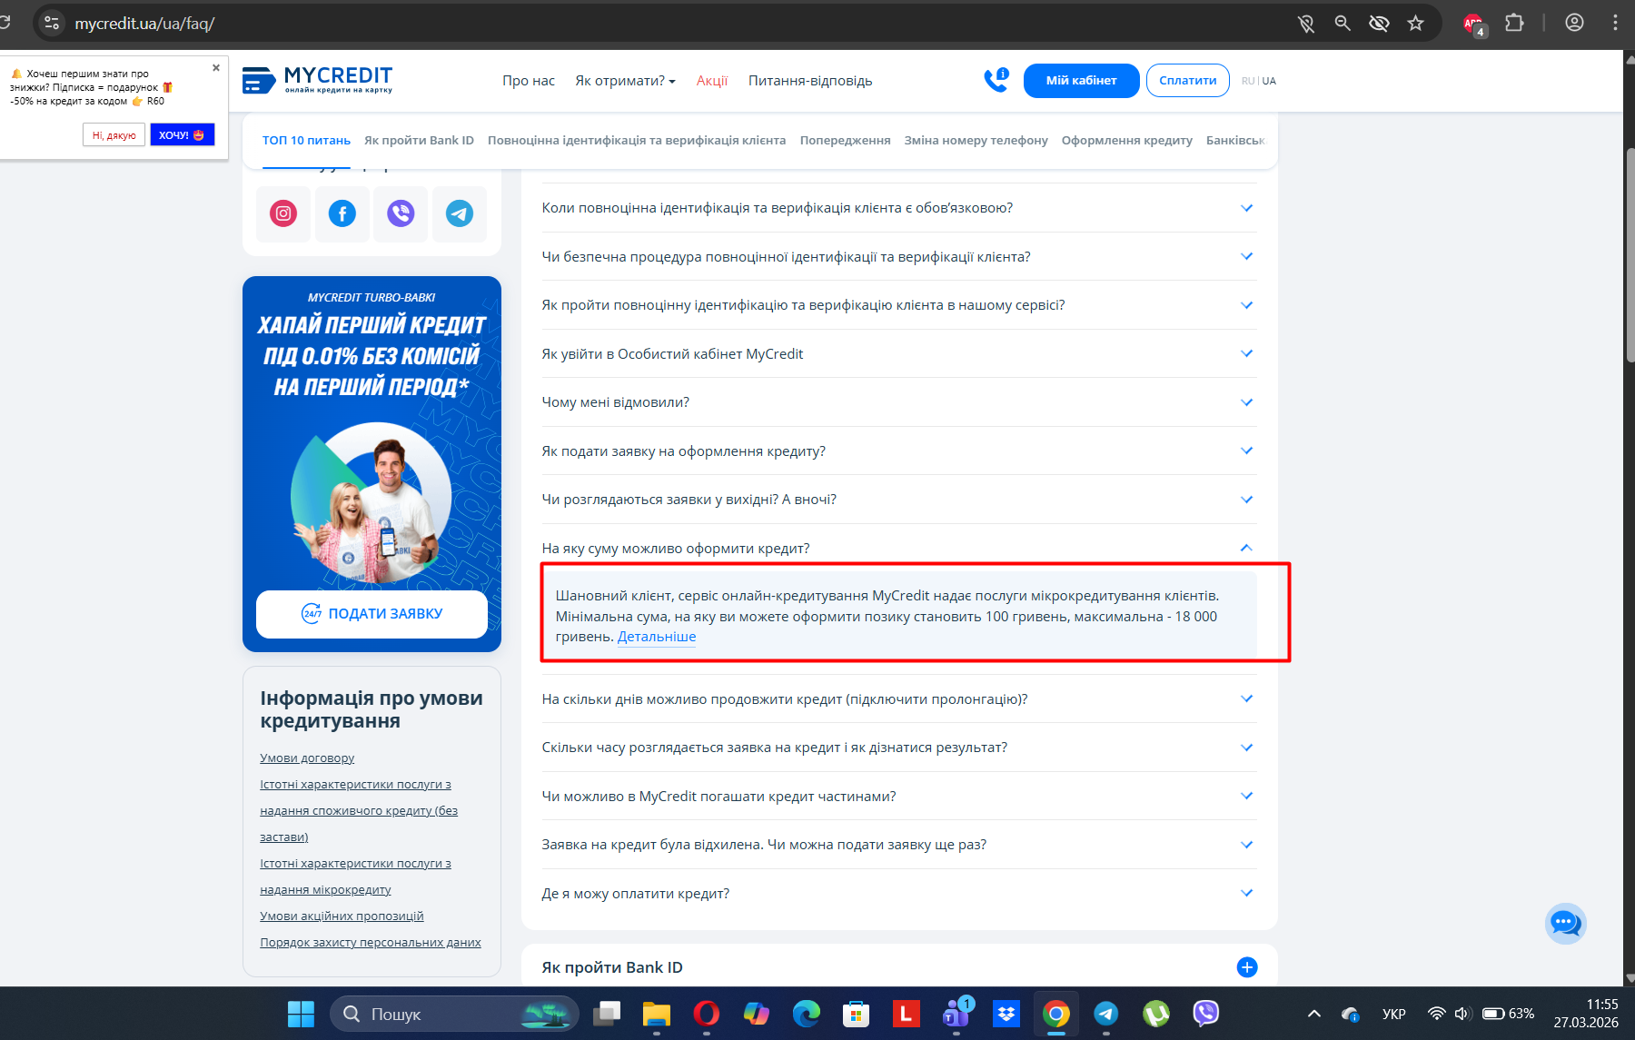Switch to 'Попередження' tab
The width and height of the screenshot is (1635, 1040).
[x=845, y=141]
